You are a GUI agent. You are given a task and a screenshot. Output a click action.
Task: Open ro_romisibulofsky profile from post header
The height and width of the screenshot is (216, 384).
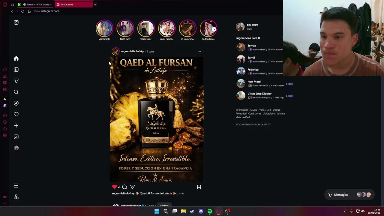point(132,51)
